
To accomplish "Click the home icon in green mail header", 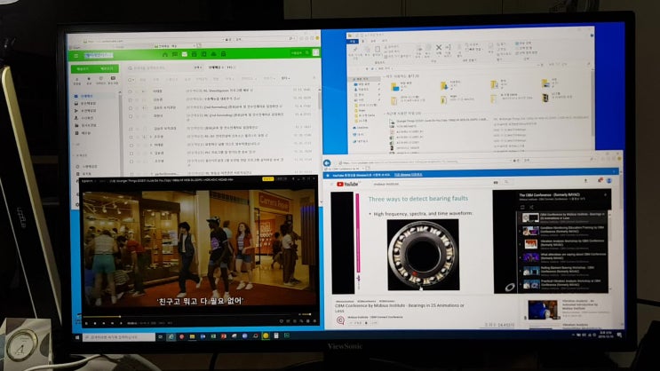I will click(165, 55).
